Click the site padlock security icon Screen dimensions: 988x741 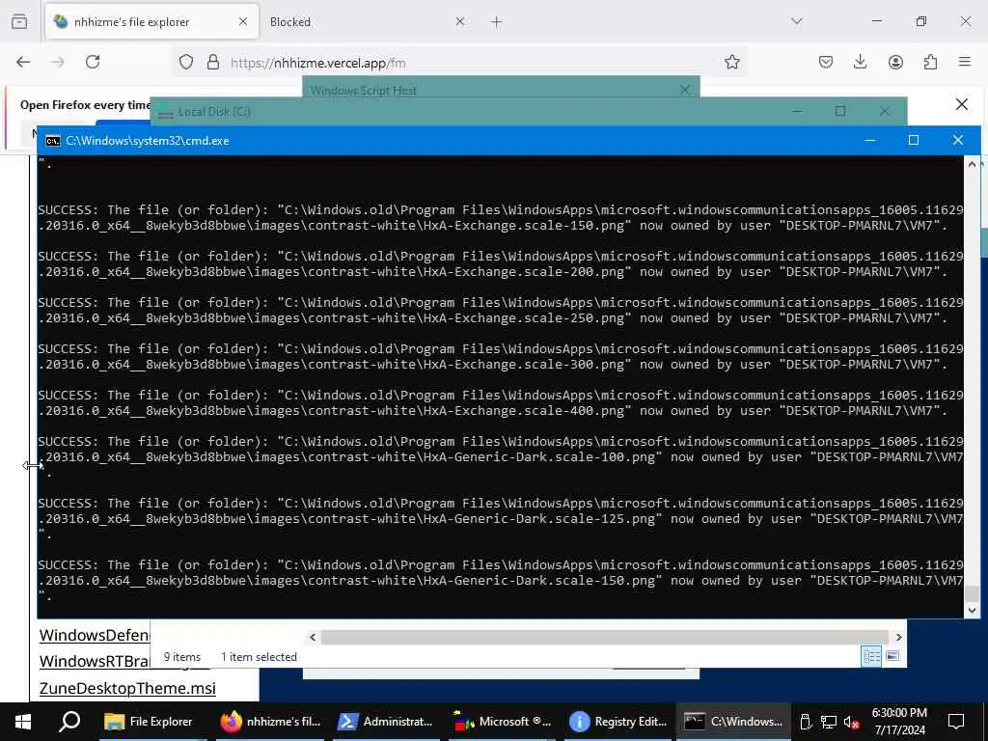click(213, 62)
